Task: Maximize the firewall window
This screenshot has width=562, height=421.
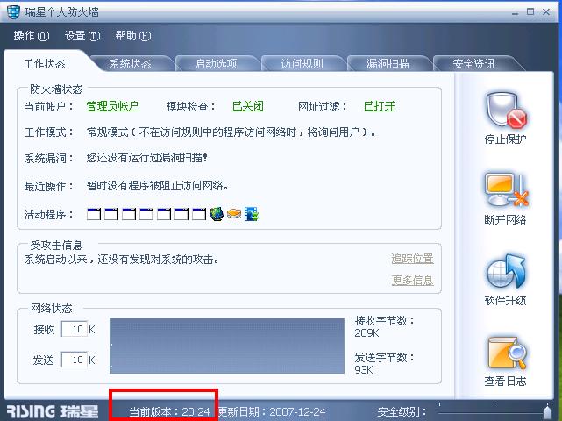Action: click(530, 11)
